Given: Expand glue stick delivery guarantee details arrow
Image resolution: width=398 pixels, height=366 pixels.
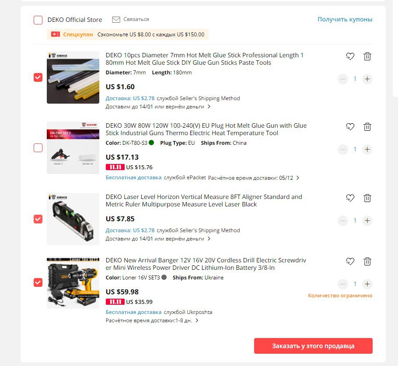Looking at the screenshot, I should (209, 107).
